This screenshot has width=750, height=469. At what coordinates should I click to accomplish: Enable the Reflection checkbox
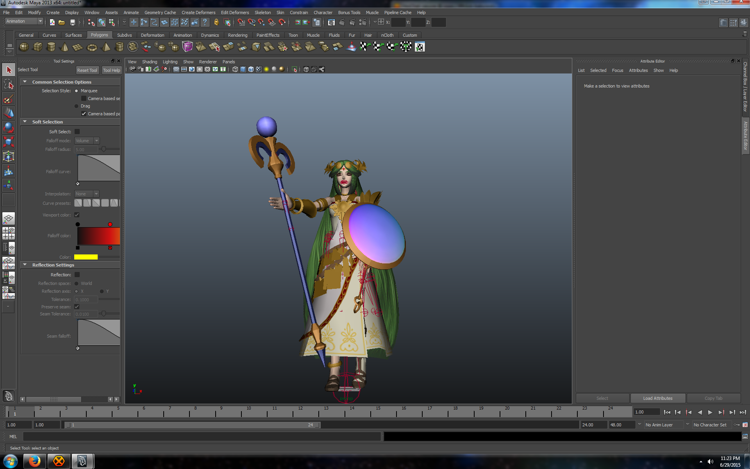pos(77,275)
